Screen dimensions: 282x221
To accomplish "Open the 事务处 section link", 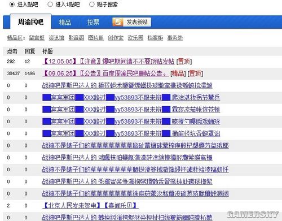I will click(175, 38).
